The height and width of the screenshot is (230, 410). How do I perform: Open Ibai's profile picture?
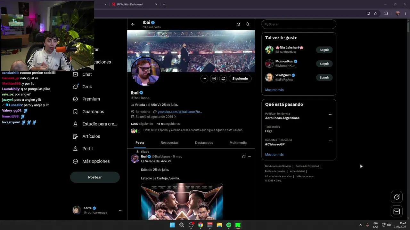pos(146,71)
